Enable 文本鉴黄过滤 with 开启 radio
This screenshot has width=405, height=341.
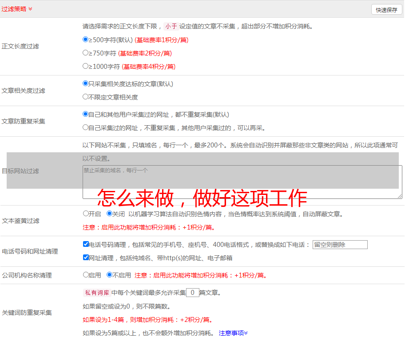tap(86, 214)
